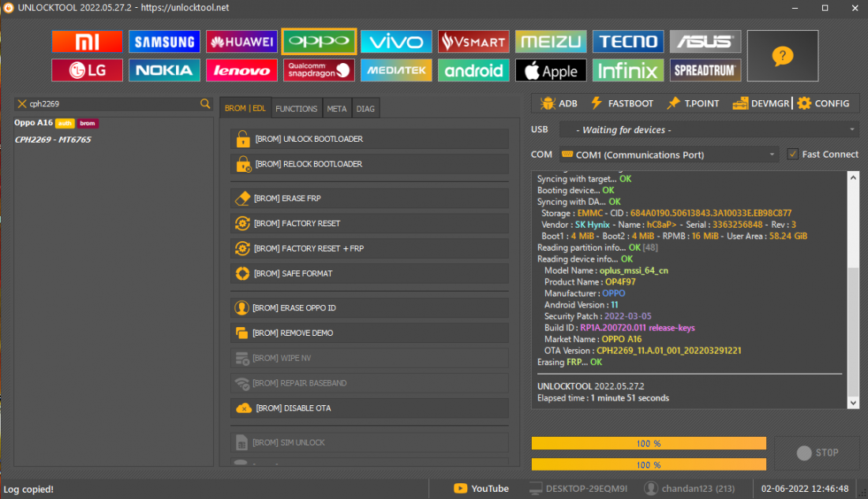Select the Asus brand logo

tap(705, 42)
